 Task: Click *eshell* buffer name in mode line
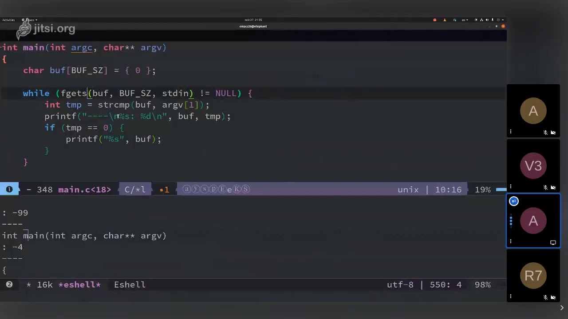pyautogui.click(x=79, y=285)
